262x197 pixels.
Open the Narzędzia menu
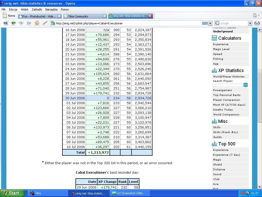click(51, 9)
